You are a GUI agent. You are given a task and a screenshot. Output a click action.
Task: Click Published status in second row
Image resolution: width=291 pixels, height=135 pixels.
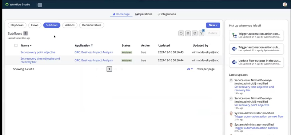coord(127,60)
